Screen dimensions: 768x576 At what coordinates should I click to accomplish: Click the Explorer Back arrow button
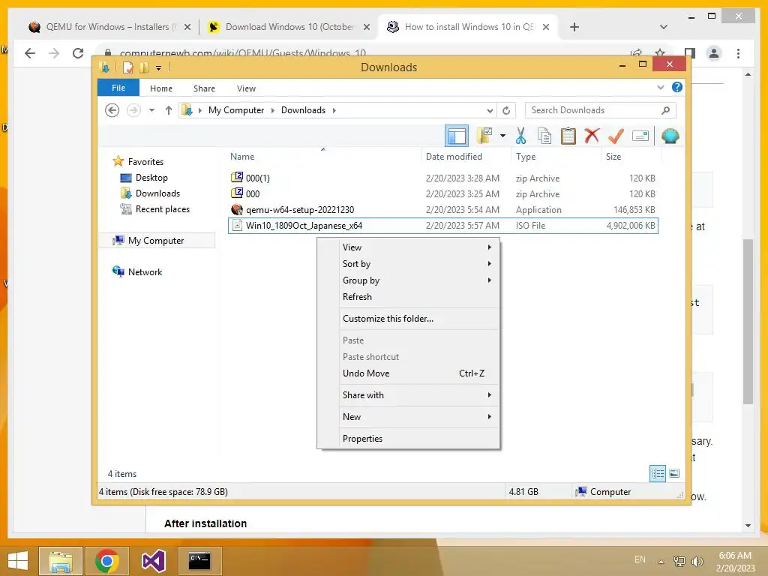tap(112, 110)
